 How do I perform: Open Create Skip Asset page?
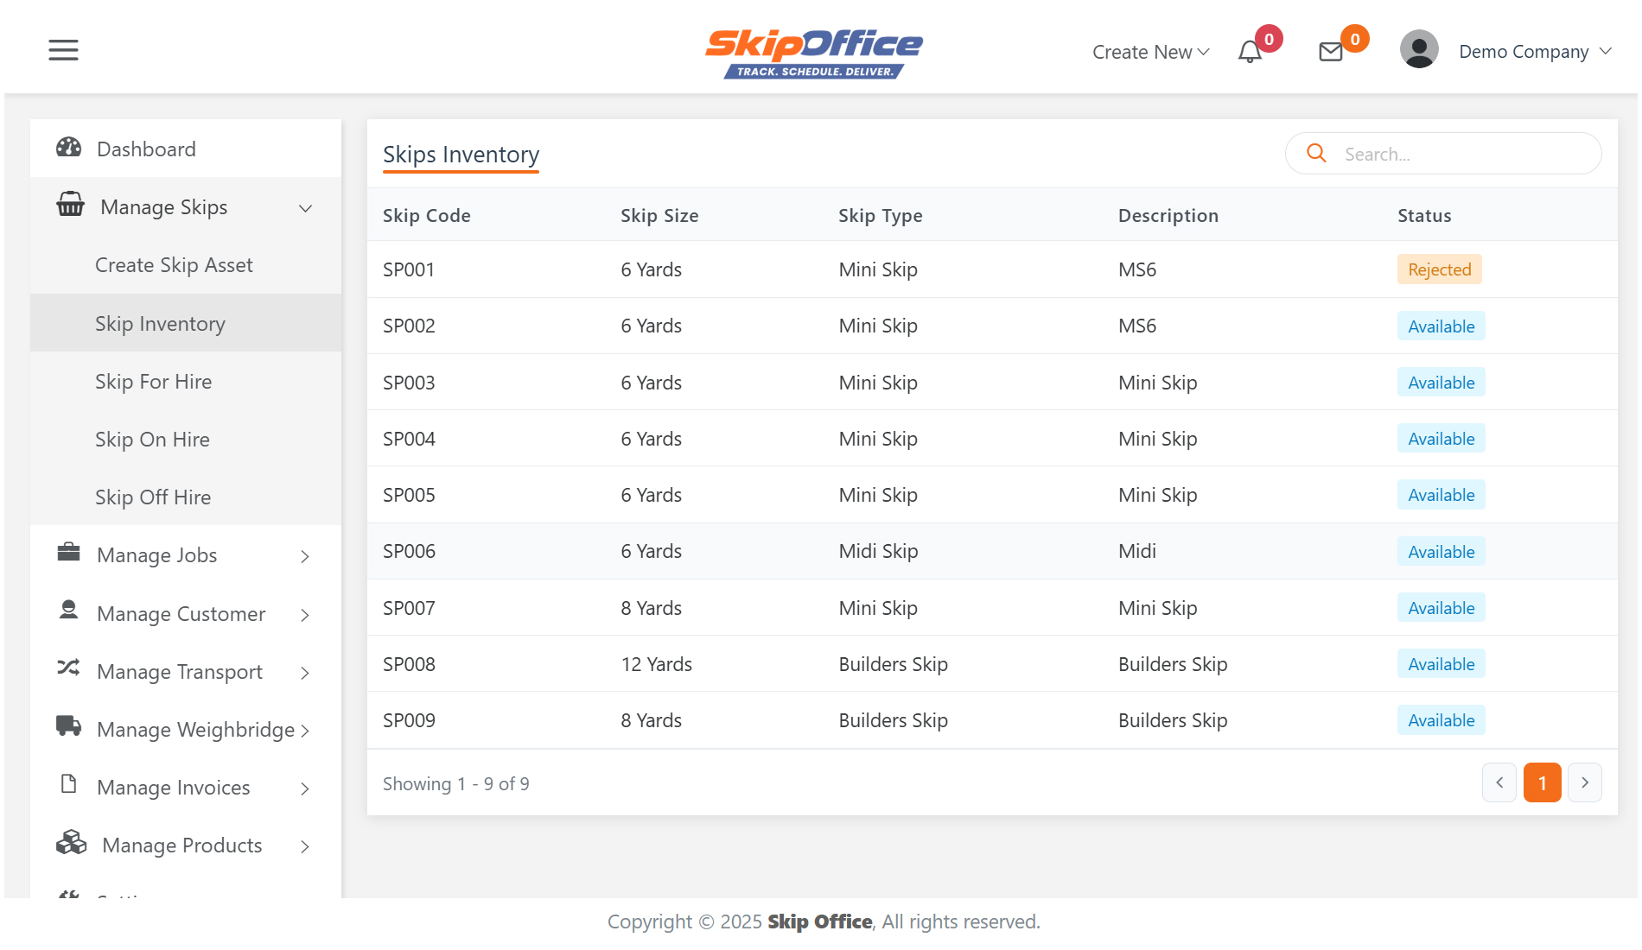pyautogui.click(x=174, y=265)
